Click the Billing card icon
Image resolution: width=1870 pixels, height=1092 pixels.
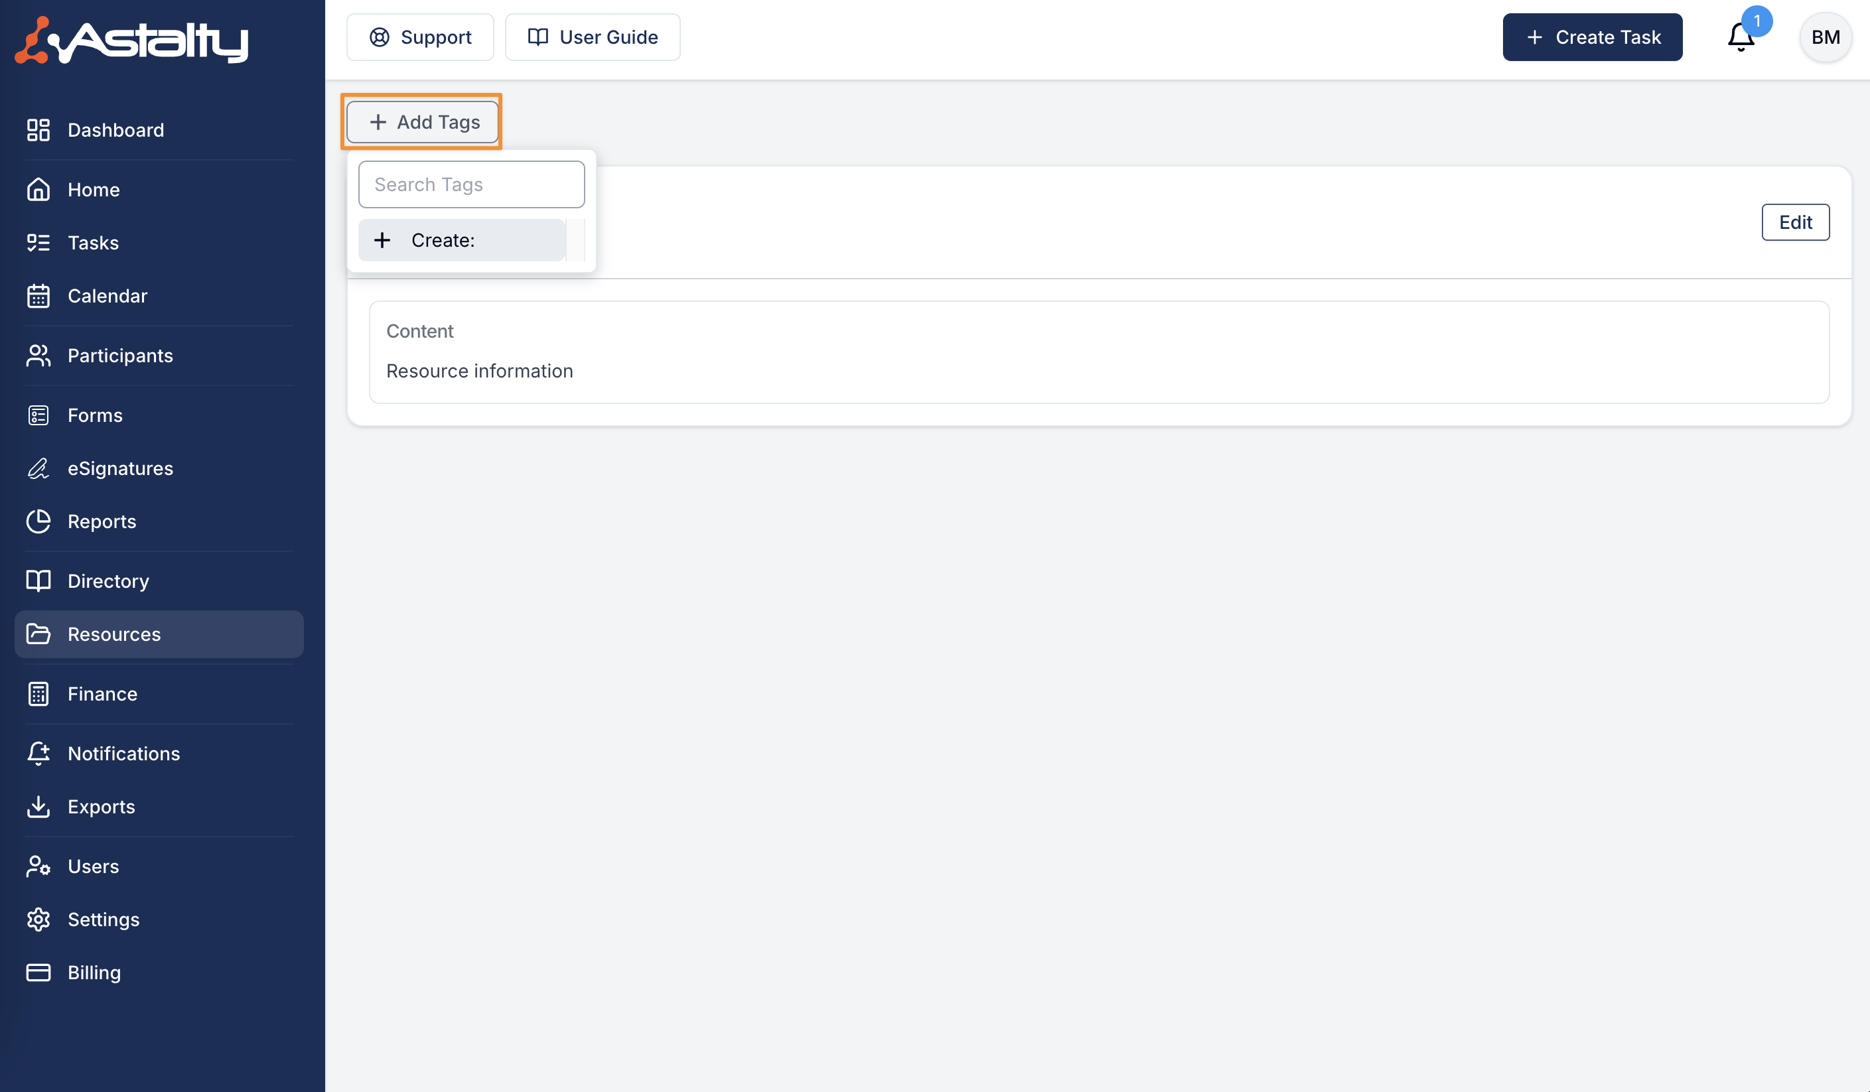[x=38, y=973]
